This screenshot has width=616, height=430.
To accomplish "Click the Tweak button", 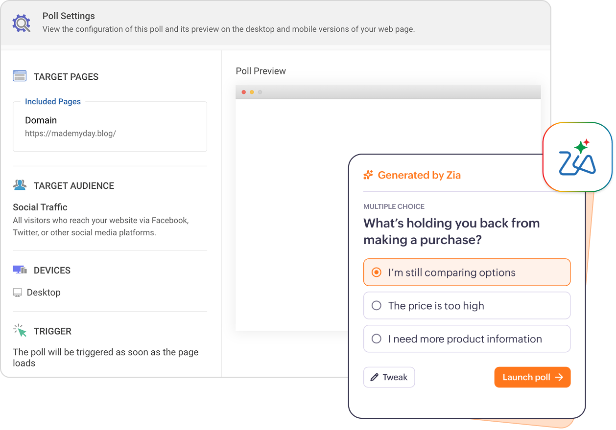I will (x=389, y=377).
